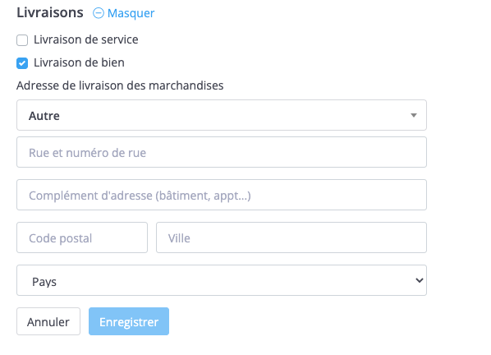491x355 pixels.
Task: Click the arrow icon in the Autre dropdown
Action: (414, 115)
